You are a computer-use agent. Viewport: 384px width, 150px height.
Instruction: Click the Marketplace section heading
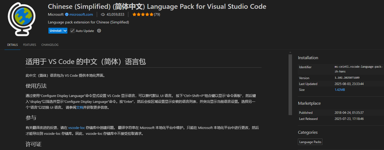[x=309, y=103]
